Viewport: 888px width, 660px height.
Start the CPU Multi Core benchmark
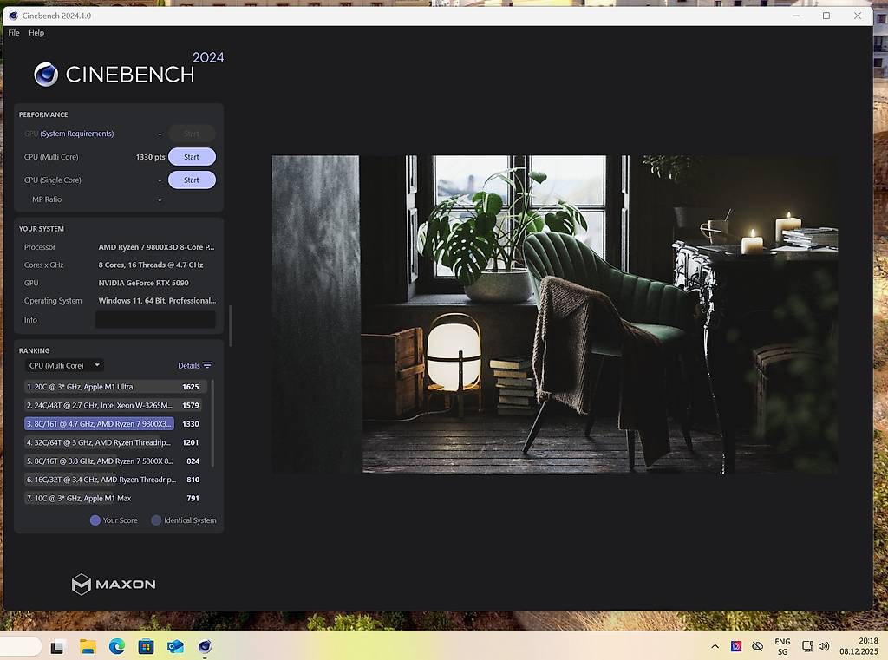pyautogui.click(x=192, y=157)
